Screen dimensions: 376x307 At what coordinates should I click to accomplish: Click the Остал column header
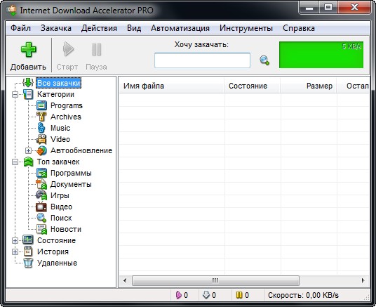[353, 86]
